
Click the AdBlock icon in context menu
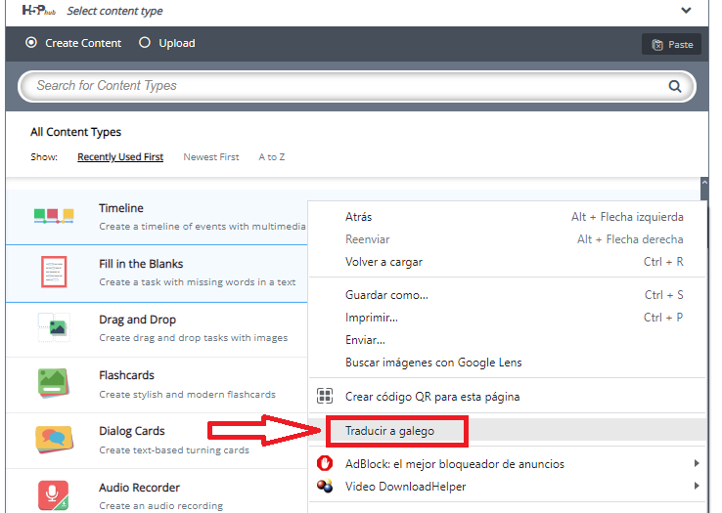click(x=325, y=463)
